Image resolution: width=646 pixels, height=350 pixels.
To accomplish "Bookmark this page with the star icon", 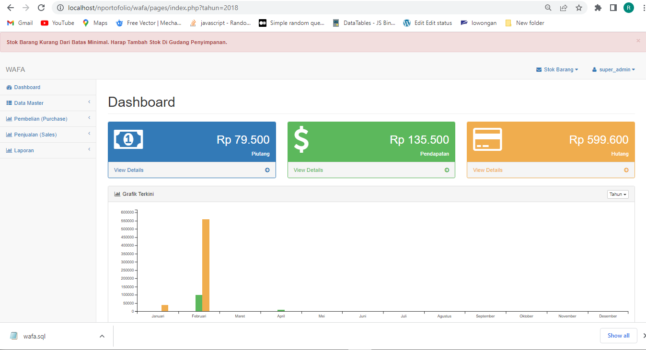I will tap(579, 8).
